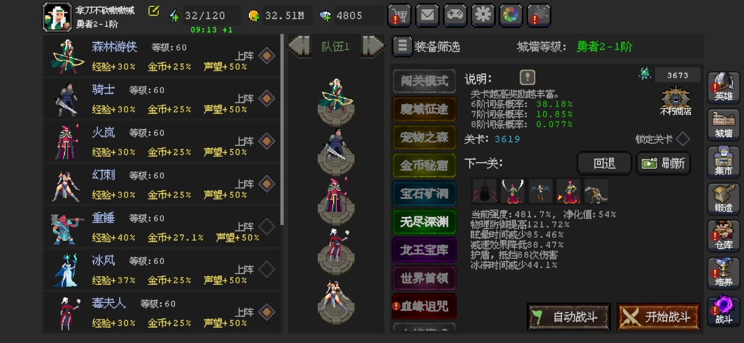Click the 说明 help question icon
Viewport: 744px width, 343px height.
(x=527, y=77)
